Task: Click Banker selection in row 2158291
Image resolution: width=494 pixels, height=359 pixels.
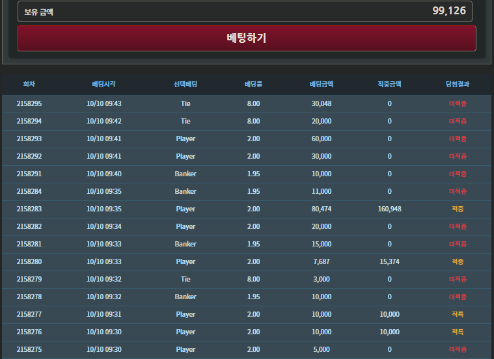Action: tap(185, 174)
